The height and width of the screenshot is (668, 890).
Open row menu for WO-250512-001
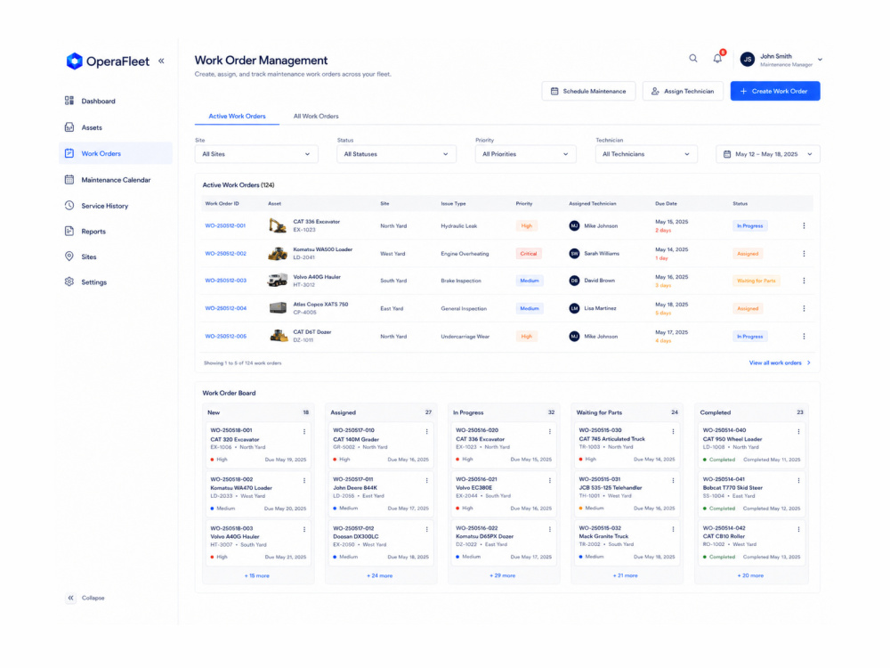(804, 225)
